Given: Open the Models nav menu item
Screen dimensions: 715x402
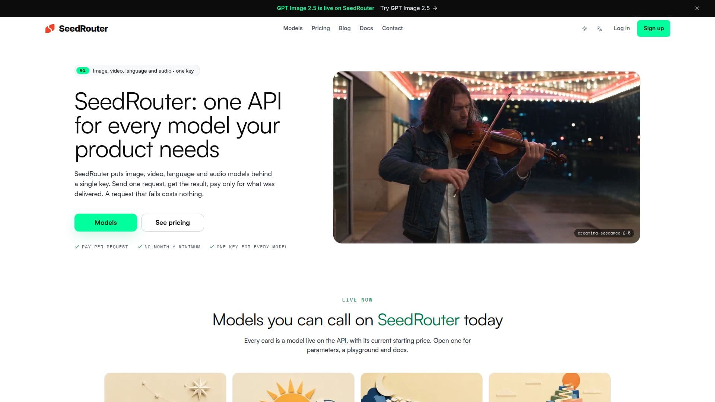Looking at the screenshot, I should click(x=293, y=28).
